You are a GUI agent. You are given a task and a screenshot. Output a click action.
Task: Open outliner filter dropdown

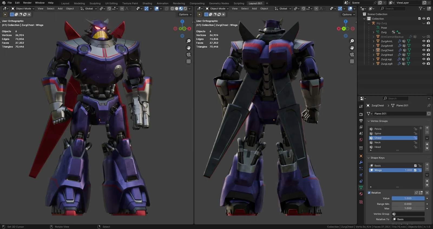[x=422, y=9]
